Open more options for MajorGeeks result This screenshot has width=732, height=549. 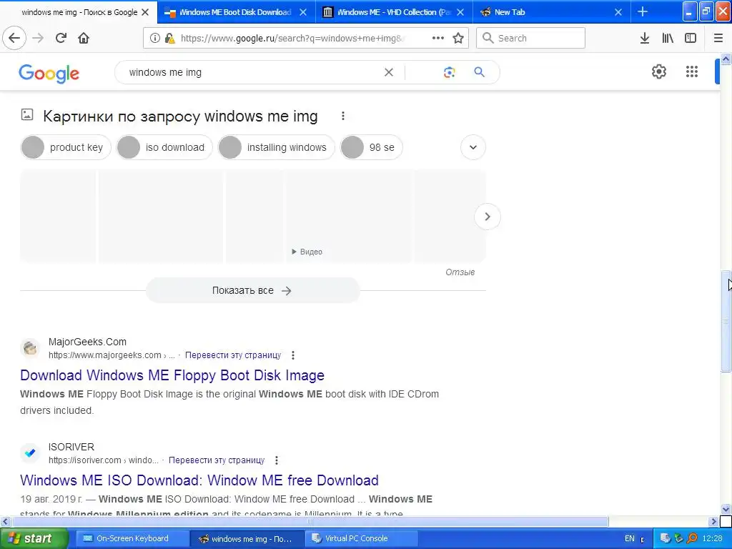[x=293, y=355]
